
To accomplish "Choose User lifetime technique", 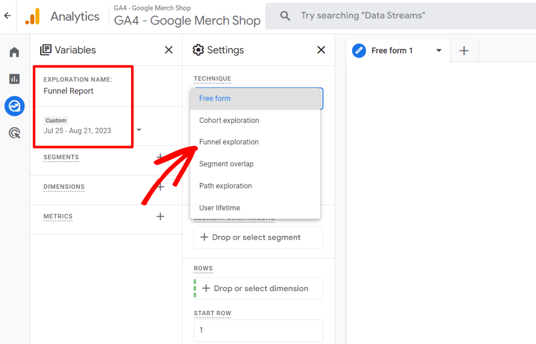I will point(219,208).
